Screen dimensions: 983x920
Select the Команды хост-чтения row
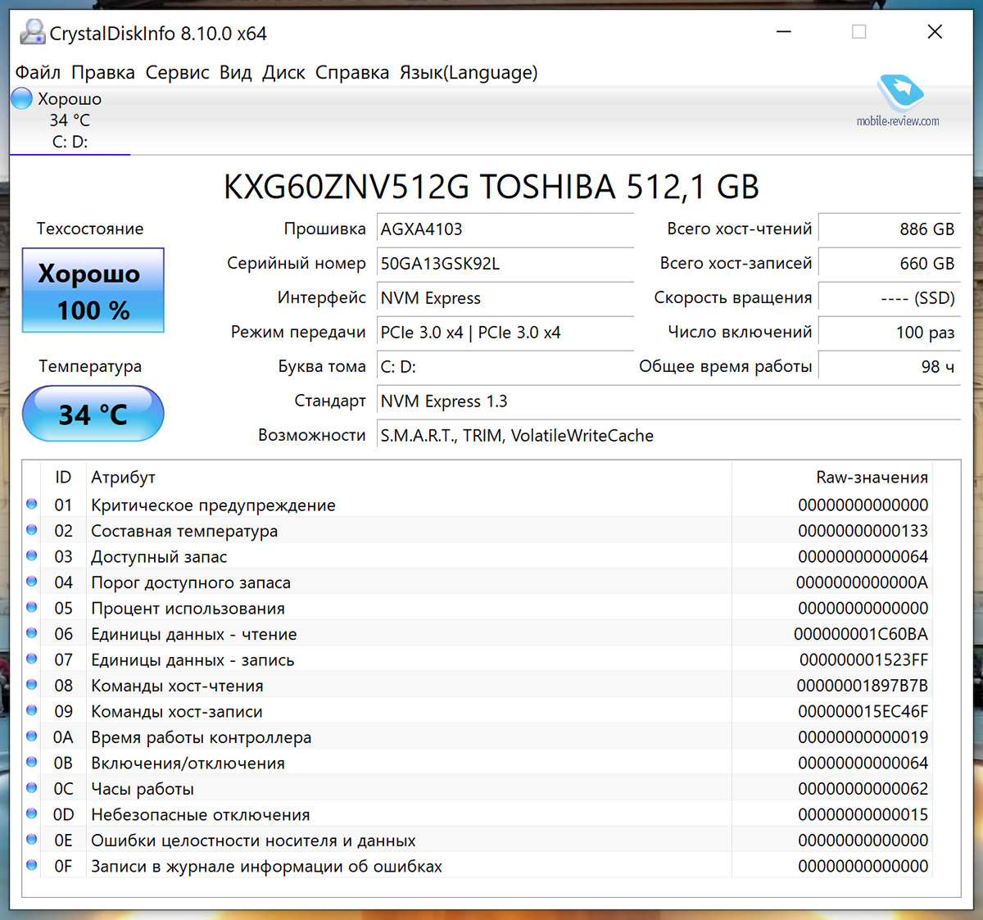pos(478,686)
